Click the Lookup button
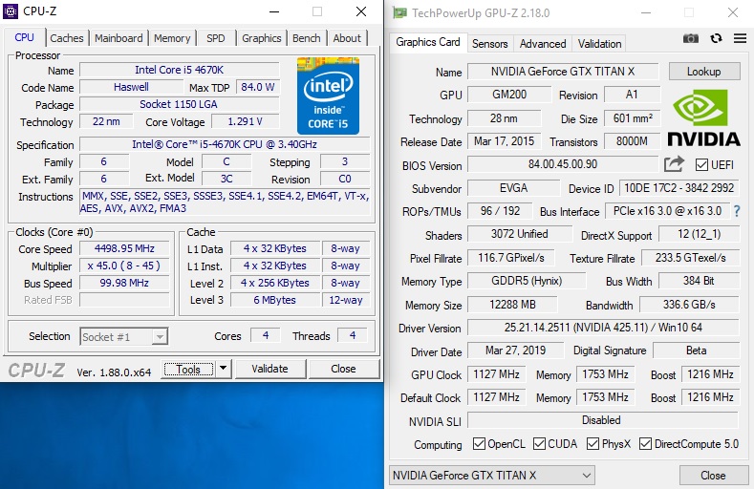The image size is (754, 489). [704, 72]
